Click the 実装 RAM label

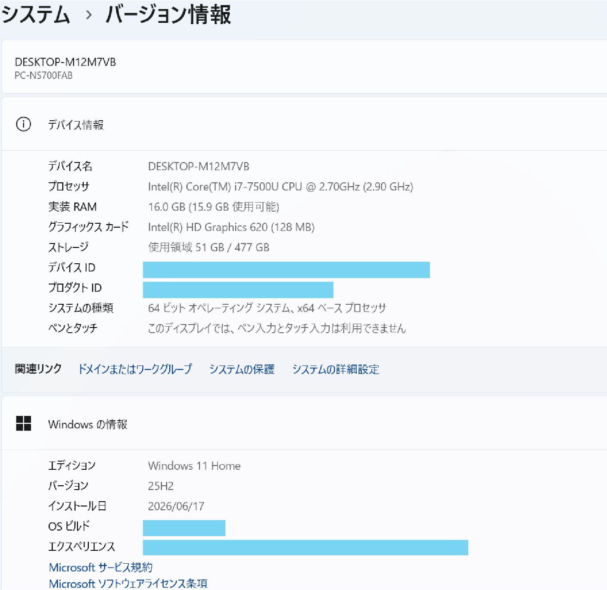click(72, 207)
